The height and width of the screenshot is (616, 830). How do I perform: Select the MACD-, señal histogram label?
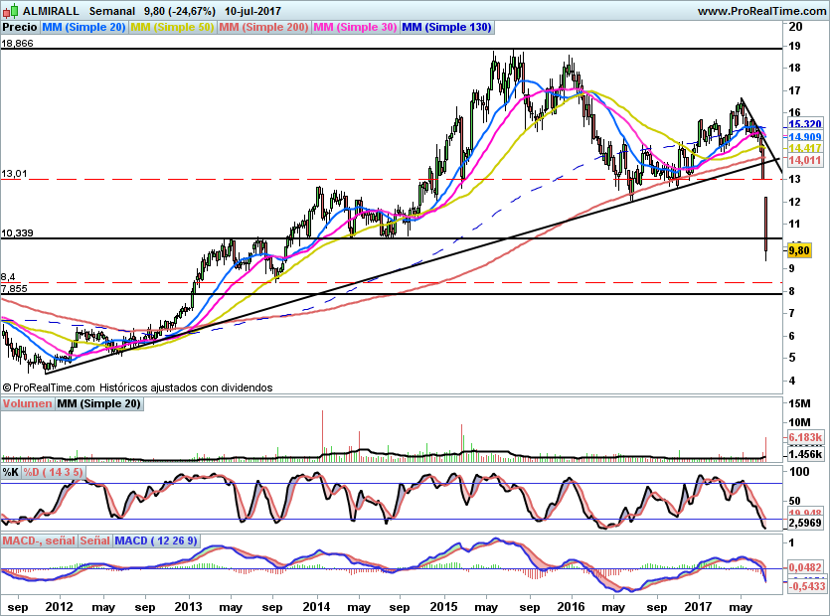(x=39, y=540)
